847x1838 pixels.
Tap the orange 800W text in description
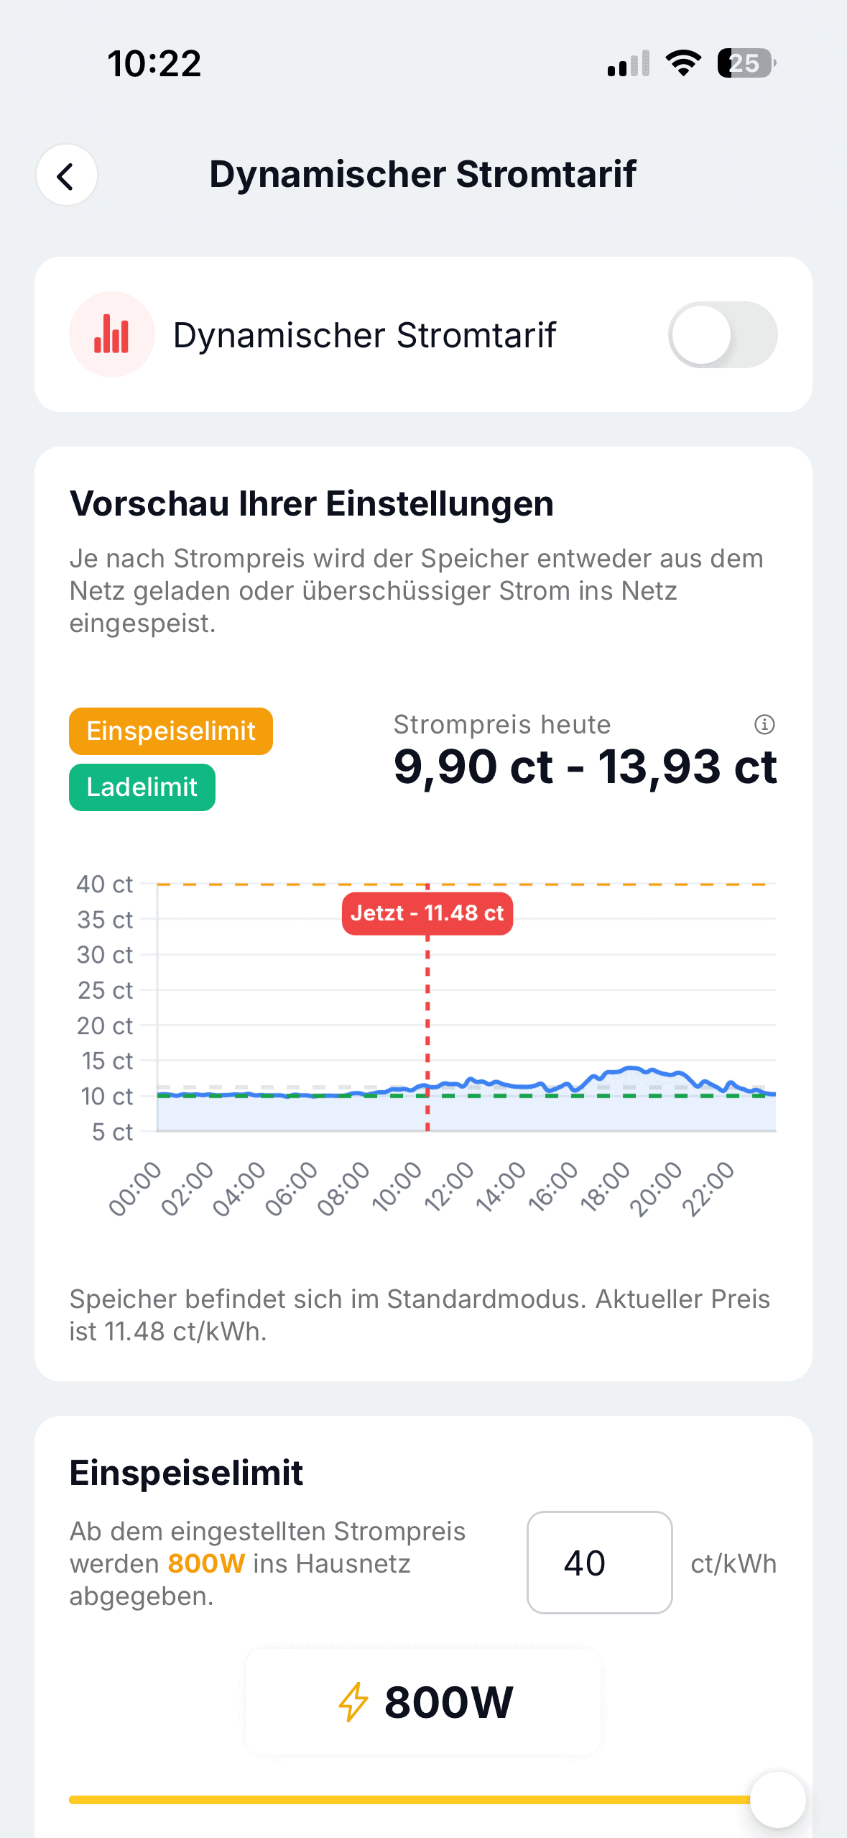point(206,1564)
